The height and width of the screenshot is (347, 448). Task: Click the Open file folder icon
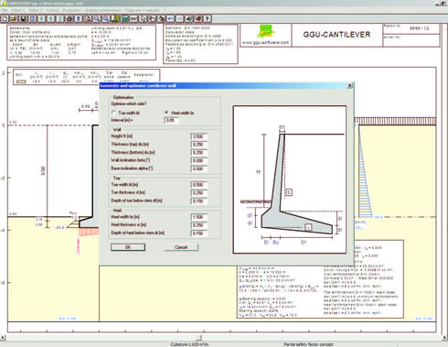coord(14,19)
